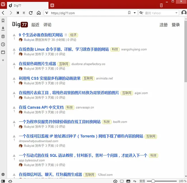The width and height of the screenshot is (187, 183).
Task: Open the 登录 login link
Action: (175, 25)
